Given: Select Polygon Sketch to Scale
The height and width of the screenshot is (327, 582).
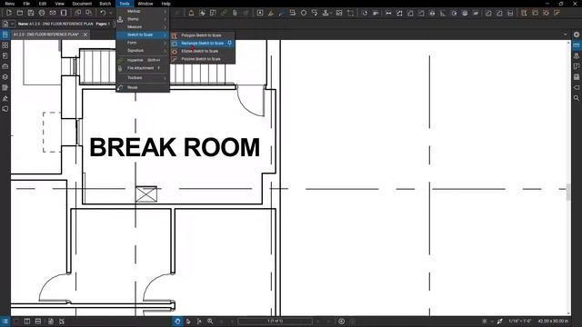Looking at the screenshot, I should point(202,35).
